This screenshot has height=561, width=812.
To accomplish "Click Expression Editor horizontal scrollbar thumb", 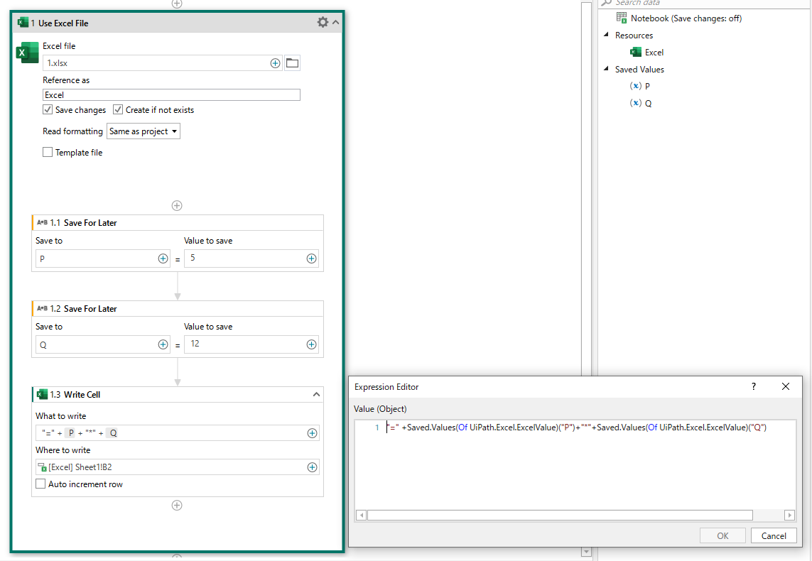I will [x=560, y=515].
